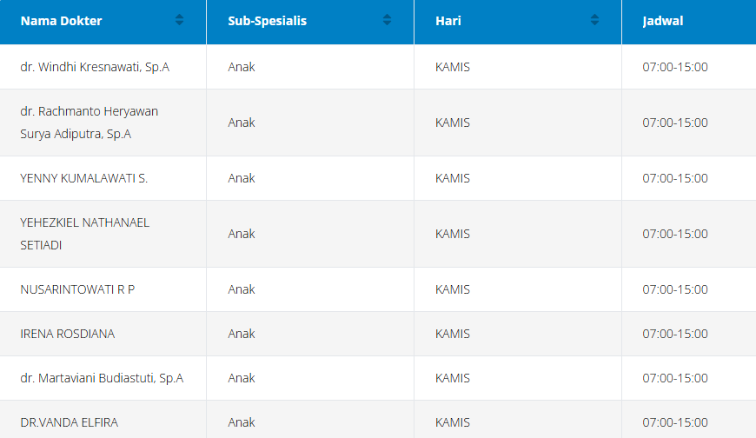The width and height of the screenshot is (756, 438).
Task: Click DR.VANDA ELFIRA name cell
Action: (69, 422)
